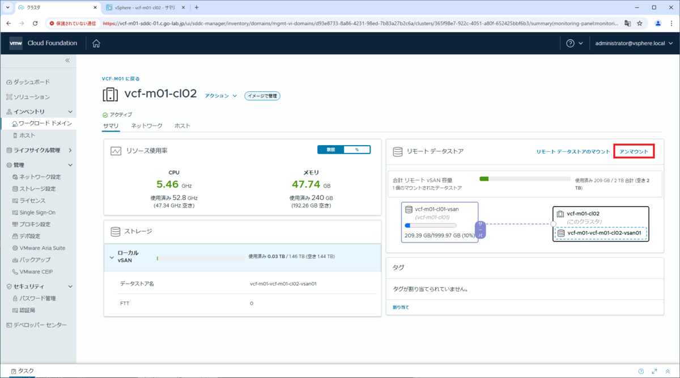Maximize the タスク panel with the rightmost icon
This screenshot has width=680, height=378.
coord(669,371)
